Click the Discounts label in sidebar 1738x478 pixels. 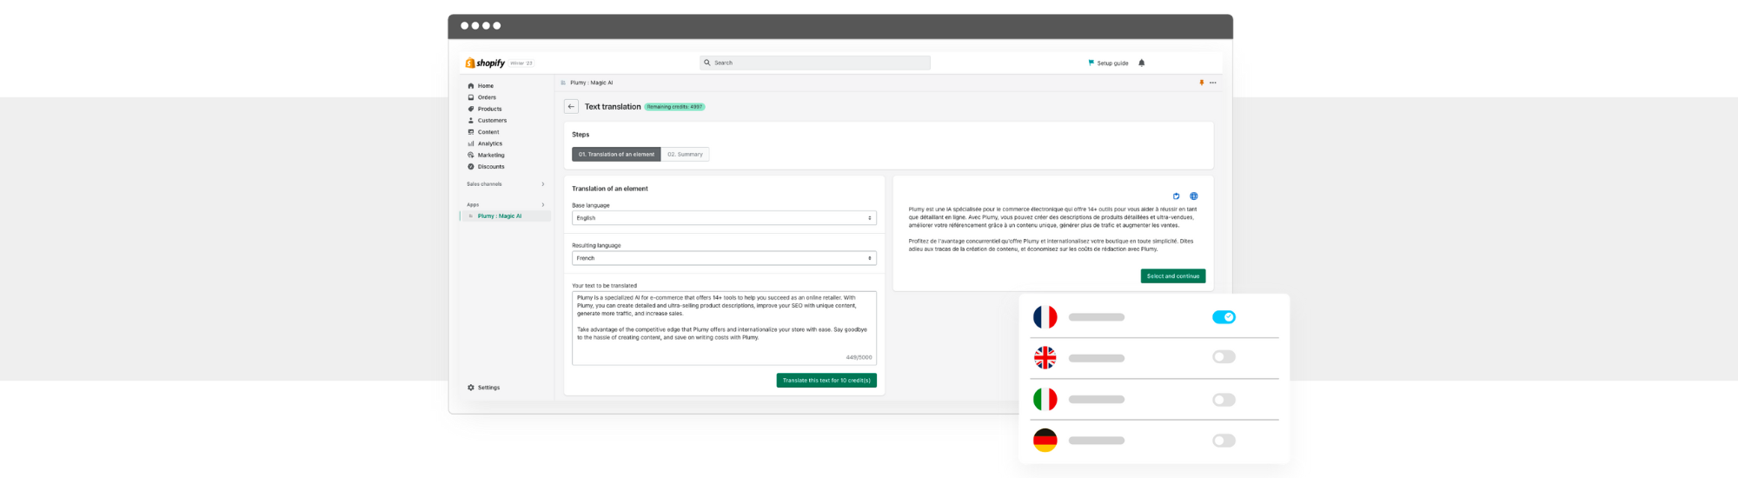491,167
